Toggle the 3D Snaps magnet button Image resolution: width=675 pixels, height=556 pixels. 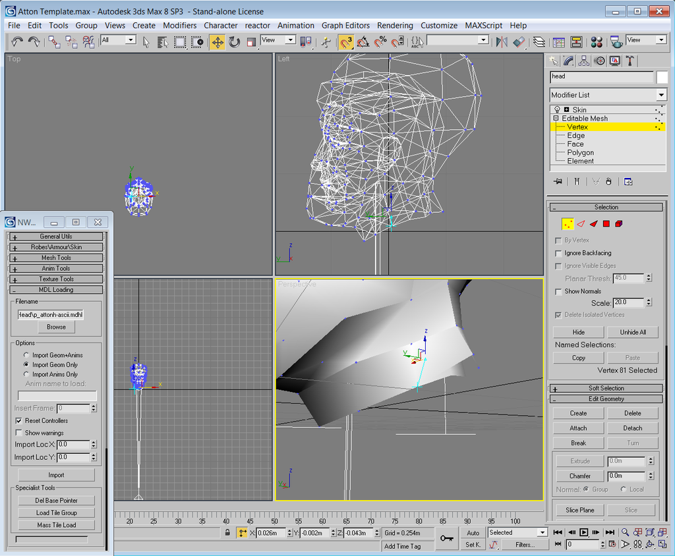tap(345, 42)
